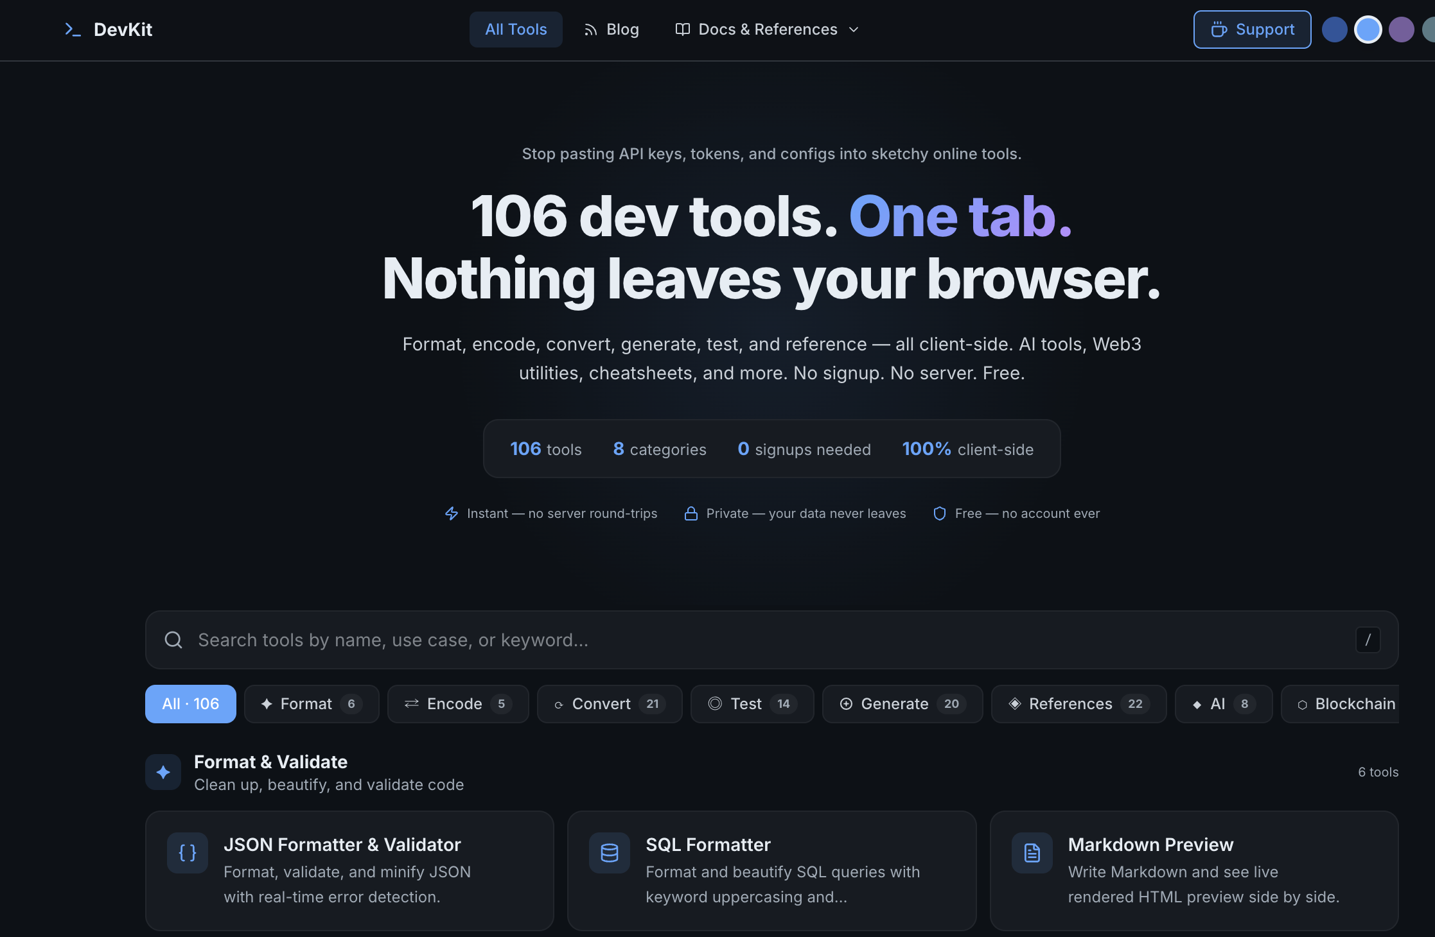This screenshot has width=1435, height=937.
Task: Click the sparkle icon next to Format & Validate
Action: [x=163, y=772]
